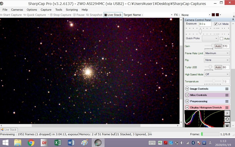Select the Live Stack bottom tab
This screenshot has width=235, height=147.
[9, 129]
